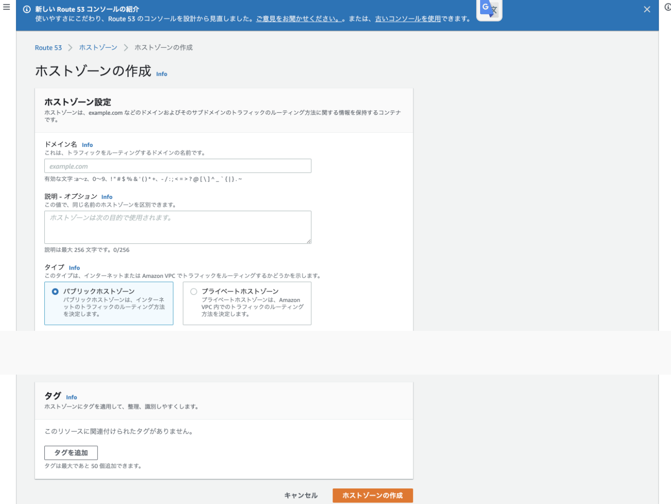The image size is (671, 504).
Task: Open the info panel icon at top right
Action: tap(668, 7)
